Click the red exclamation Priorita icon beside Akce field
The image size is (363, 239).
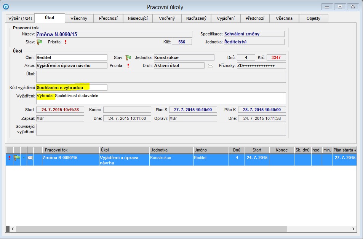pyautogui.click(x=128, y=66)
